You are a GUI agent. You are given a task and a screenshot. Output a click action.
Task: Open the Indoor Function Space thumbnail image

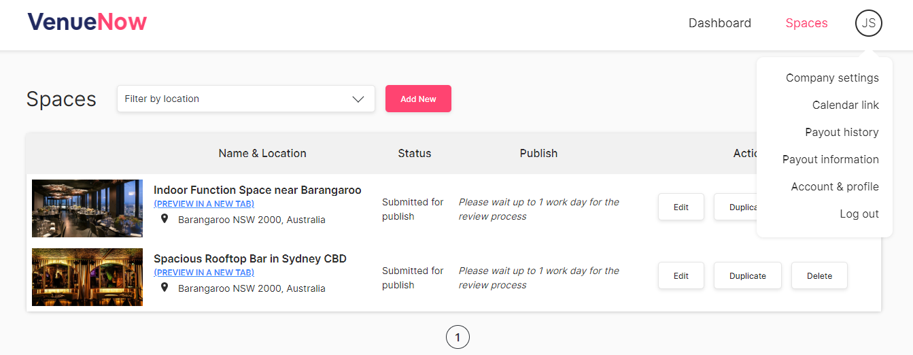coord(87,208)
